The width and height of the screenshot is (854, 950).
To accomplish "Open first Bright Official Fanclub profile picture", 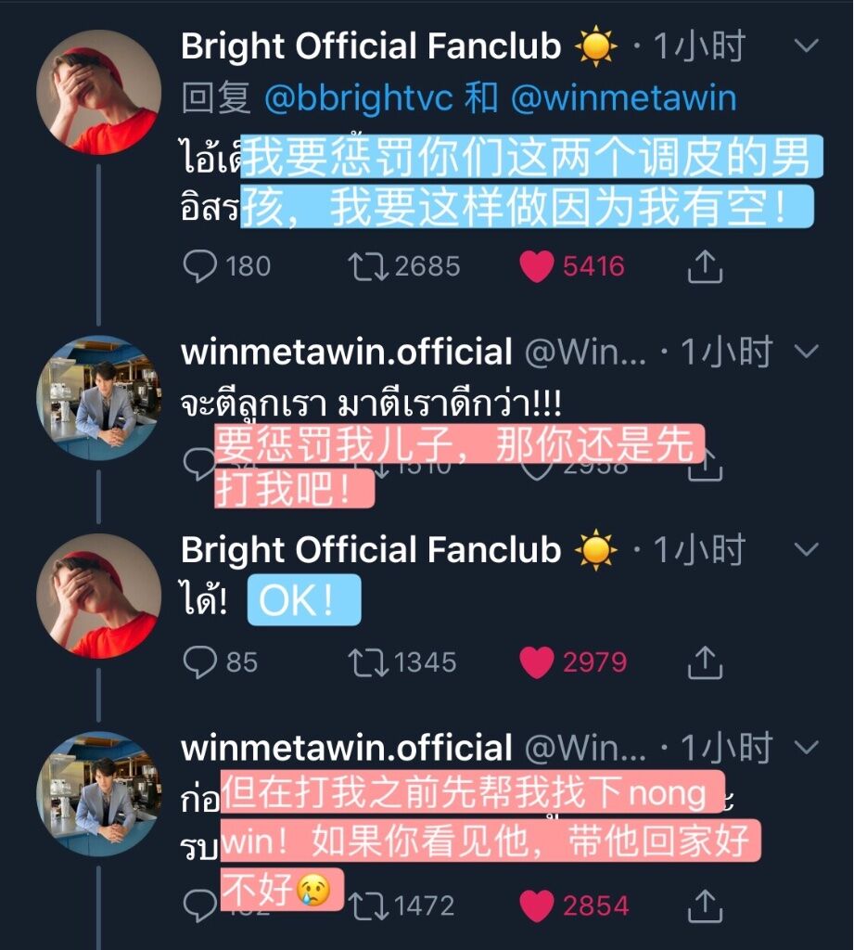I will pyautogui.click(x=98, y=92).
